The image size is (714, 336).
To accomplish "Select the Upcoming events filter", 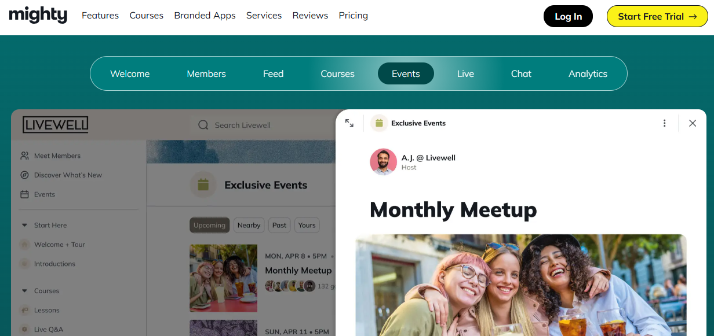I will [209, 226].
